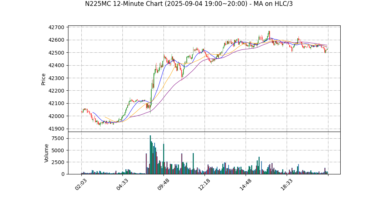Click the 42300 price axis label
Viewport: 378px width, 212px height.
[57, 79]
